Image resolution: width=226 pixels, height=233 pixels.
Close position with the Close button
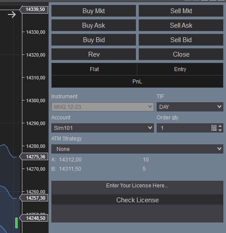tap(181, 54)
